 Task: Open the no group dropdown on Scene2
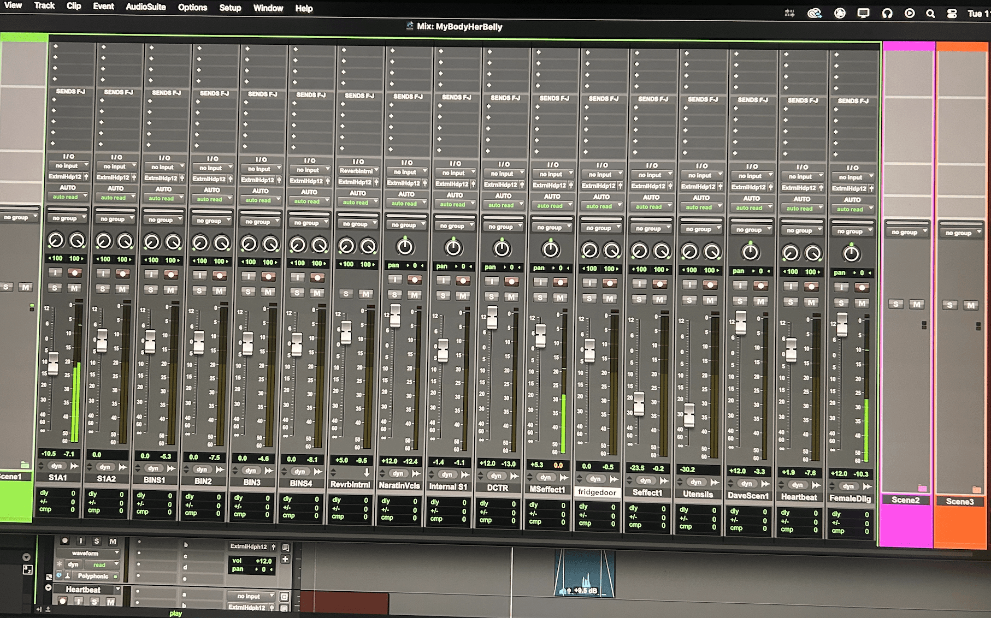coord(909,232)
